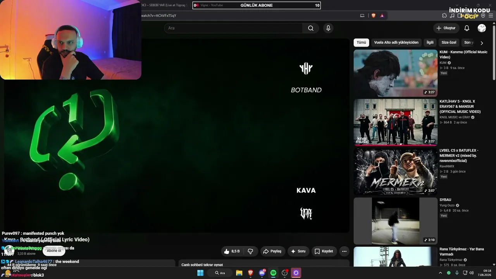Click the YouTube search magnifier button
The image size is (496, 279).
(x=311, y=28)
